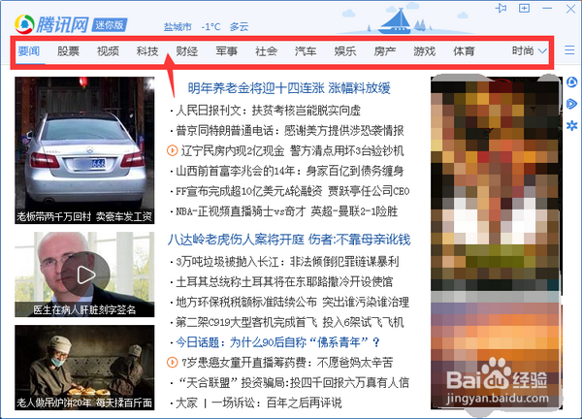The height and width of the screenshot is (419, 582).
Task: Open 山西前首富李兆会的14年 article
Action: 289,171
